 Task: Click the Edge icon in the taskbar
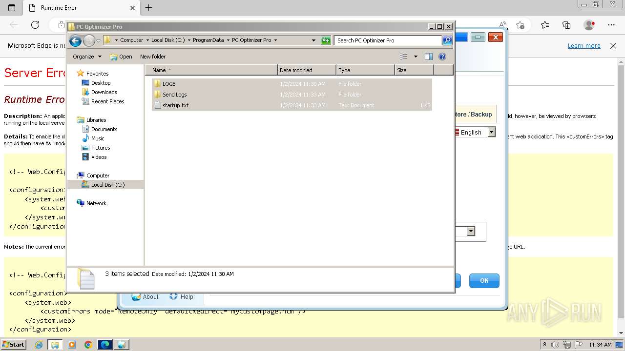pyautogui.click(x=105, y=345)
